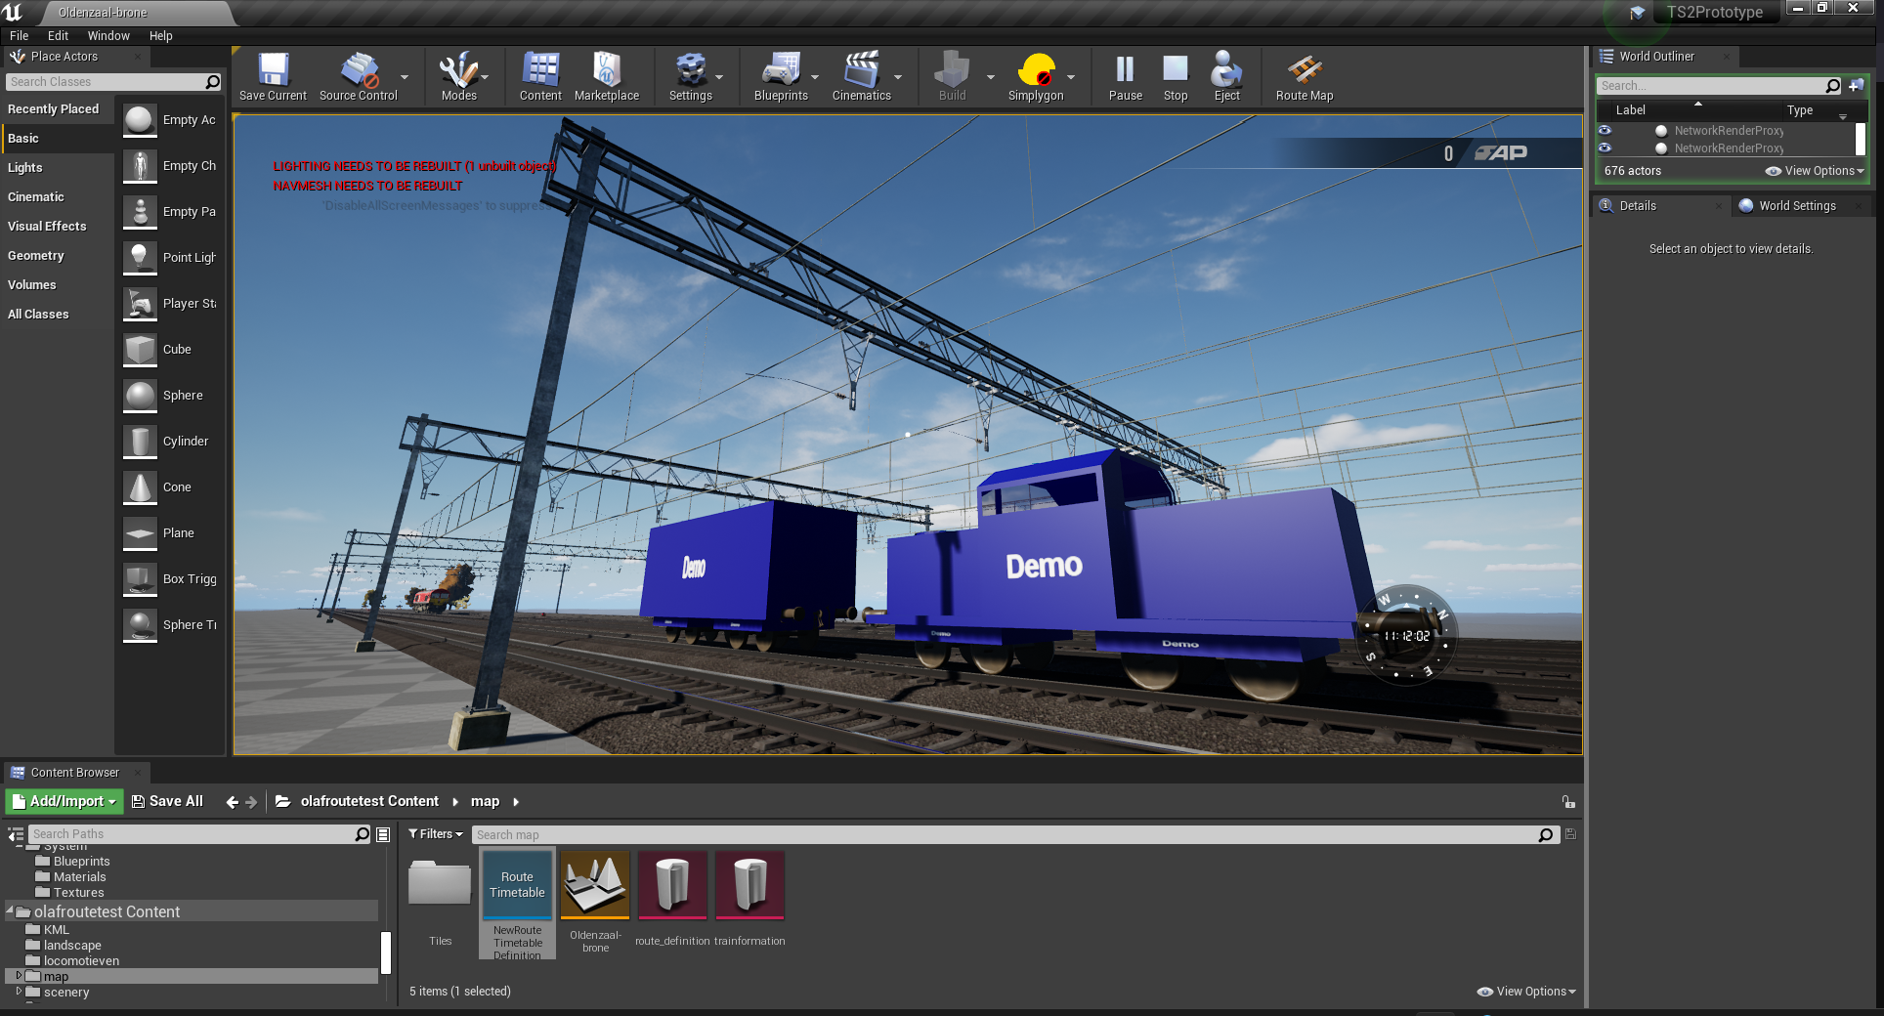Toggle the Content Browser lock icon
1884x1016 pixels.
(x=1568, y=802)
